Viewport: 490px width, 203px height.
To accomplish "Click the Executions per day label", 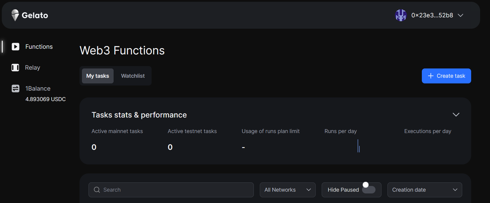I will 428,131.
